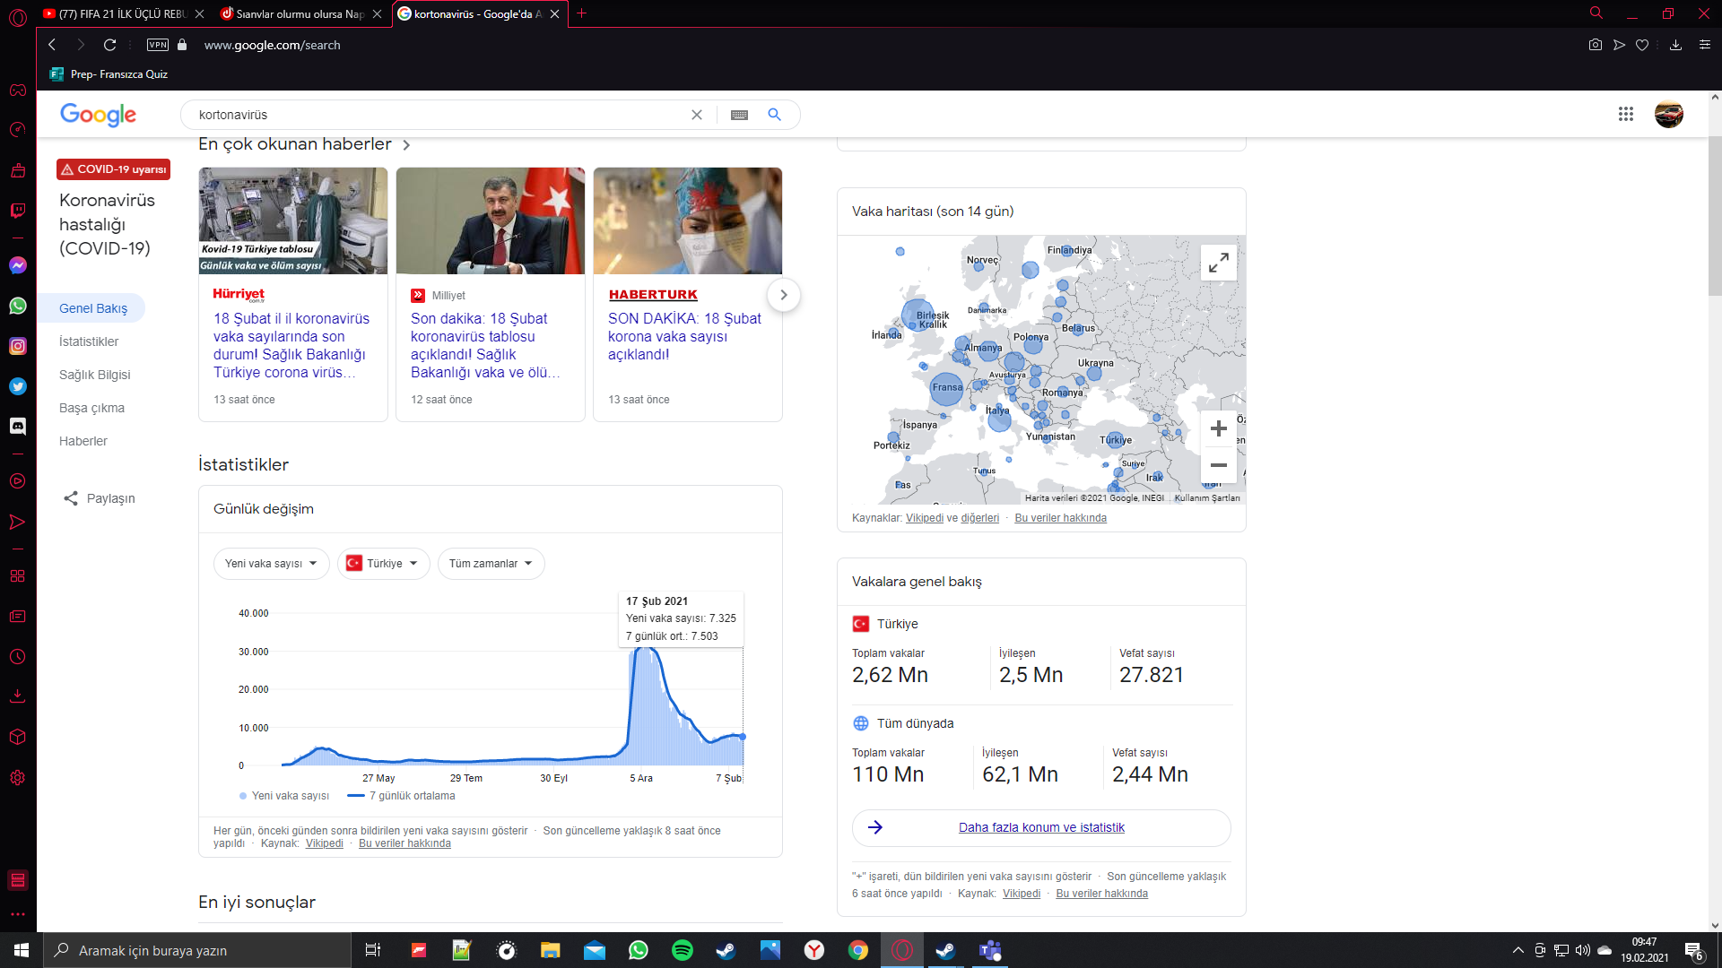Select 'İstatistikler' in left menu
The height and width of the screenshot is (968, 1722).
[89, 341]
